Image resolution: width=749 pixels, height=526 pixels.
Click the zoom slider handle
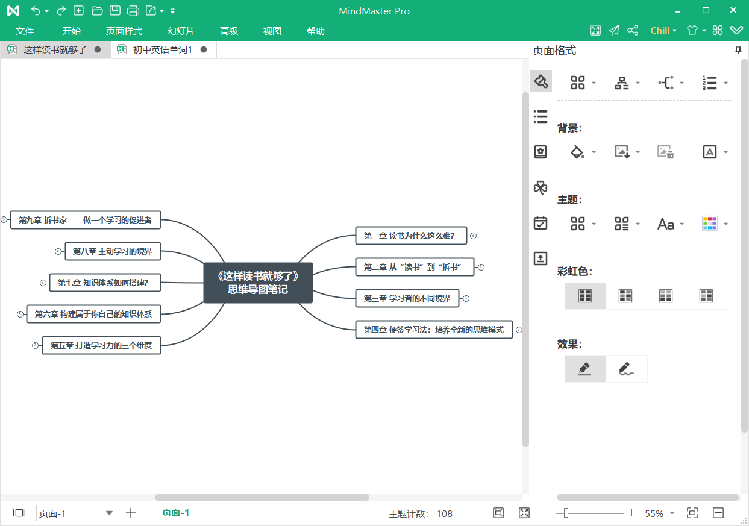pos(565,513)
